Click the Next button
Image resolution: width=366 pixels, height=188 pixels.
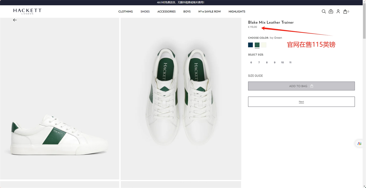tap(301, 102)
